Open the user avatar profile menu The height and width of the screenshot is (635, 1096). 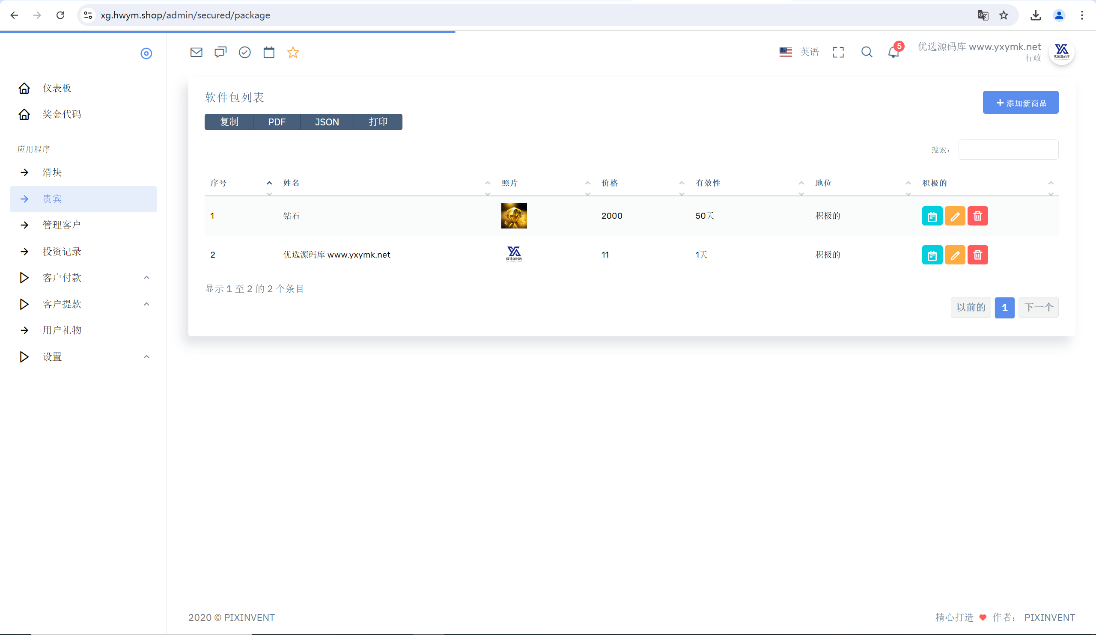point(1062,52)
